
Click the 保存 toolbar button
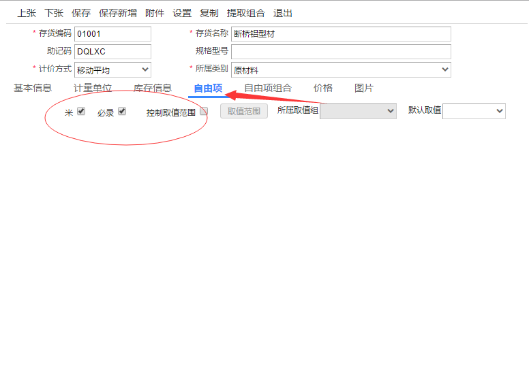(x=81, y=13)
